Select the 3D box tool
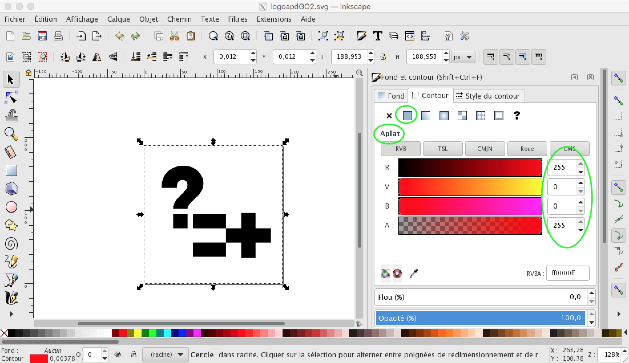 (x=11, y=189)
